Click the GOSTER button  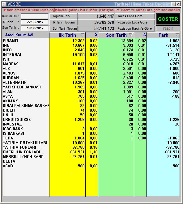point(168,19)
